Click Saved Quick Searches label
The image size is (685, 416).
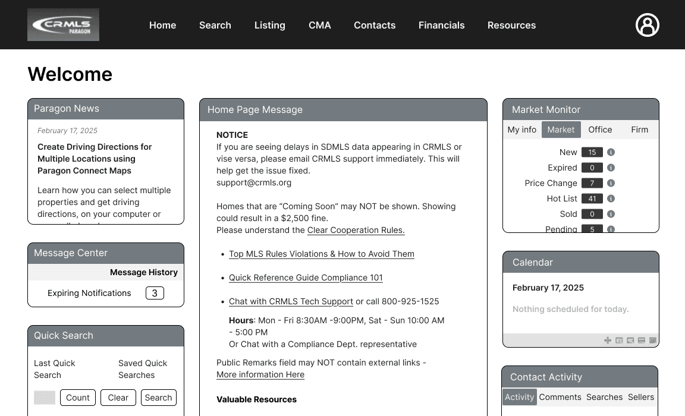[143, 369]
